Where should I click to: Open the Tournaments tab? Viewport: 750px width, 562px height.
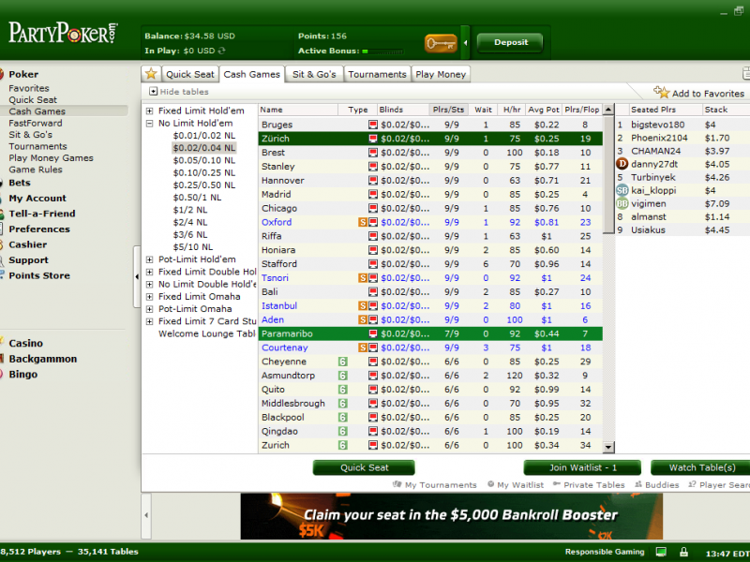point(377,74)
